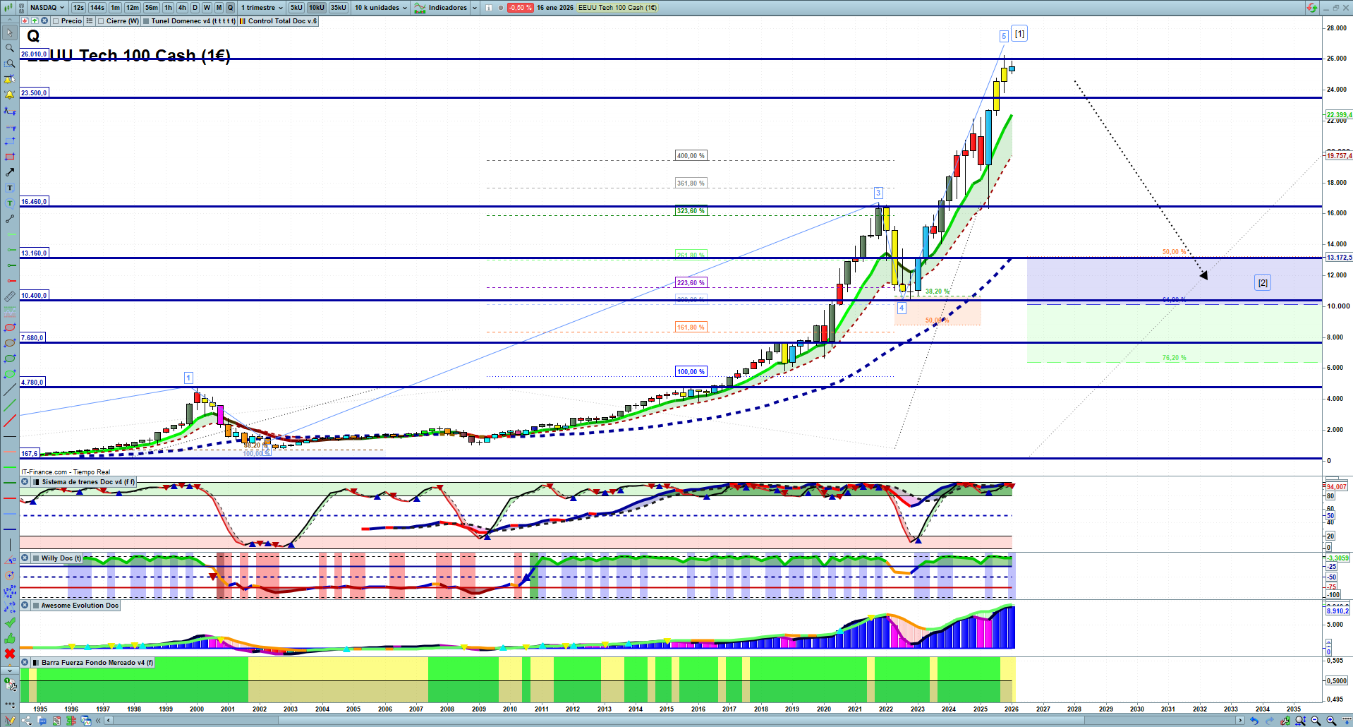
Task: Select the 35kU units button
Action: pos(339,8)
